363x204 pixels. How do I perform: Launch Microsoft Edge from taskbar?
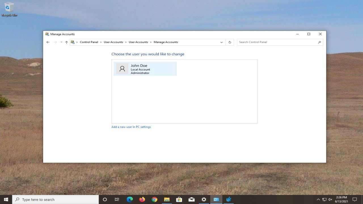pyautogui.click(x=130, y=199)
